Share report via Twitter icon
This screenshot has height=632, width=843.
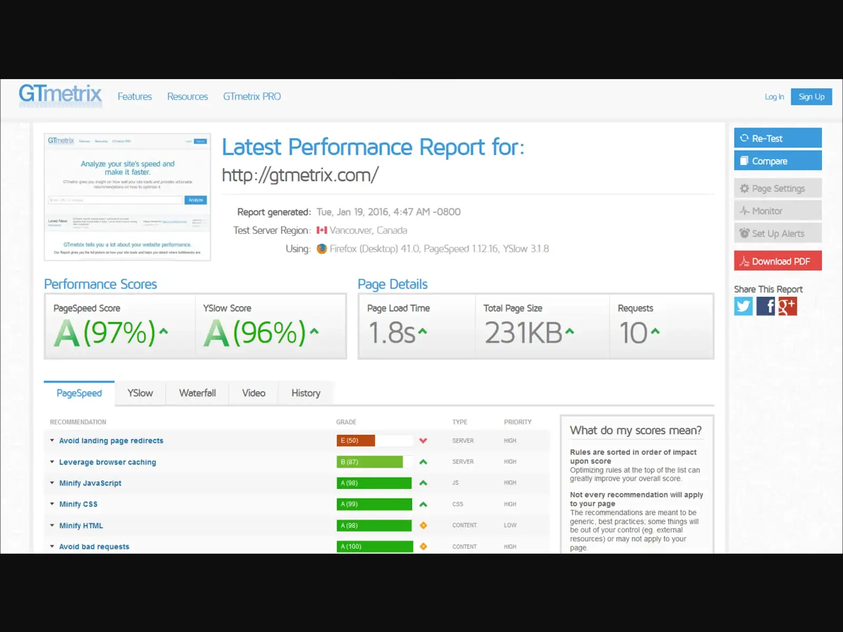pyautogui.click(x=743, y=306)
